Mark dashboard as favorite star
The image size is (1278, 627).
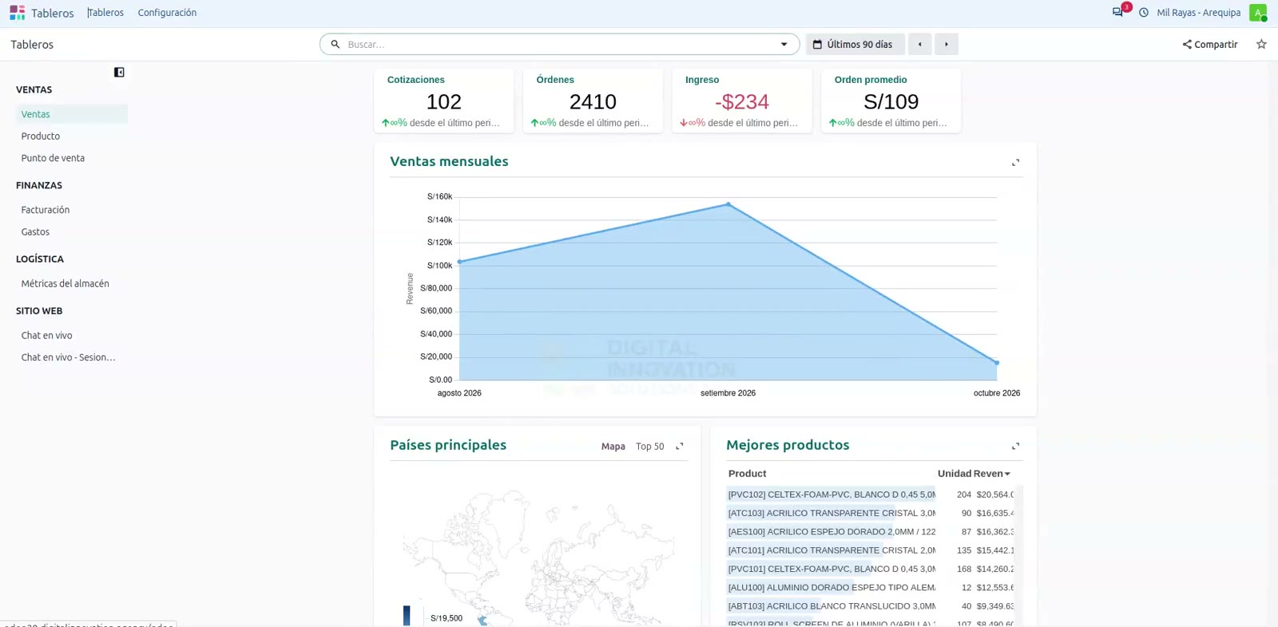pyautogui.click(x=1261, y=45)
